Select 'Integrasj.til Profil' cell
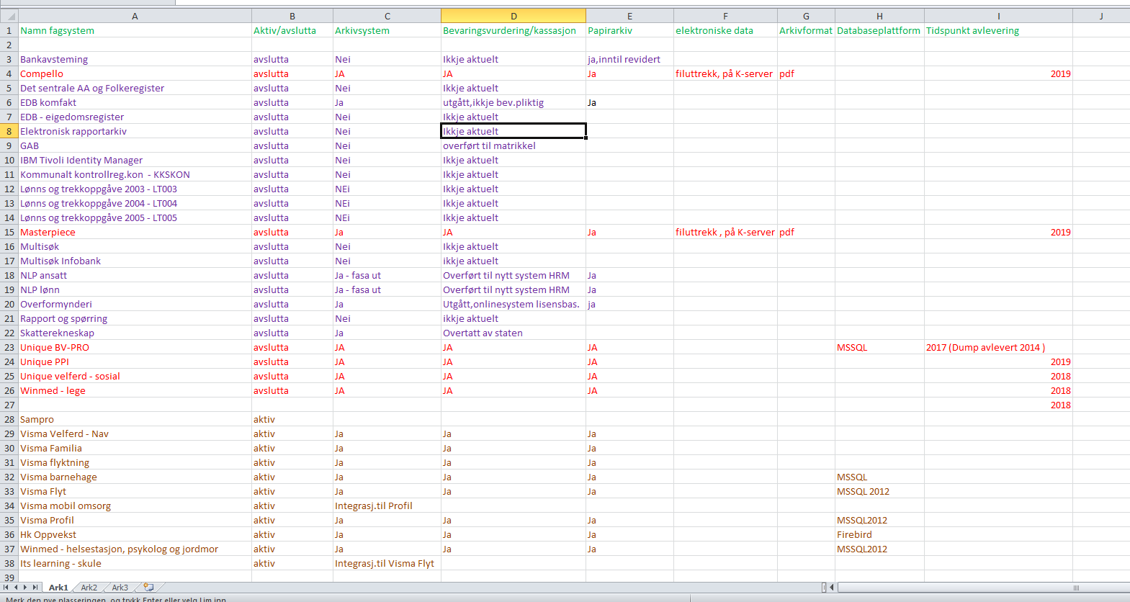Screen dimensions: 1130x602 (387, 506)
